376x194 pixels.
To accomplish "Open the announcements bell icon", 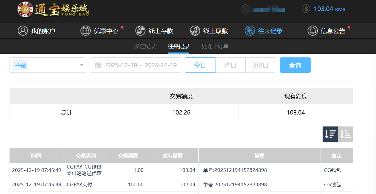I will click(312, 31).
